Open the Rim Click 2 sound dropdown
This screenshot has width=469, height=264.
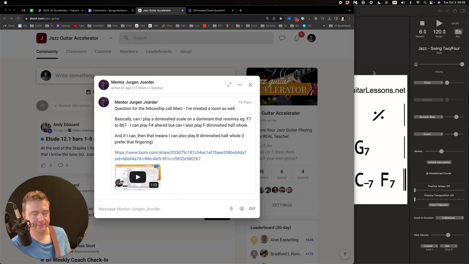(448, 246)
